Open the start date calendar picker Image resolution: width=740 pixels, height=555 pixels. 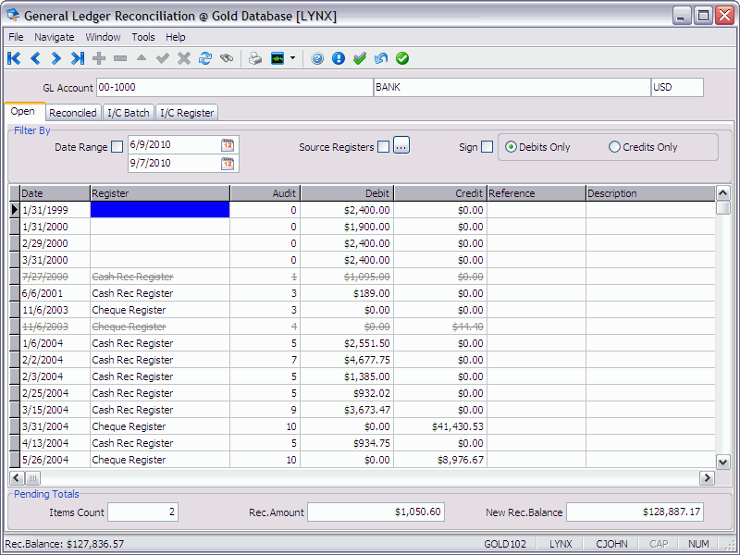coord(228,145)
